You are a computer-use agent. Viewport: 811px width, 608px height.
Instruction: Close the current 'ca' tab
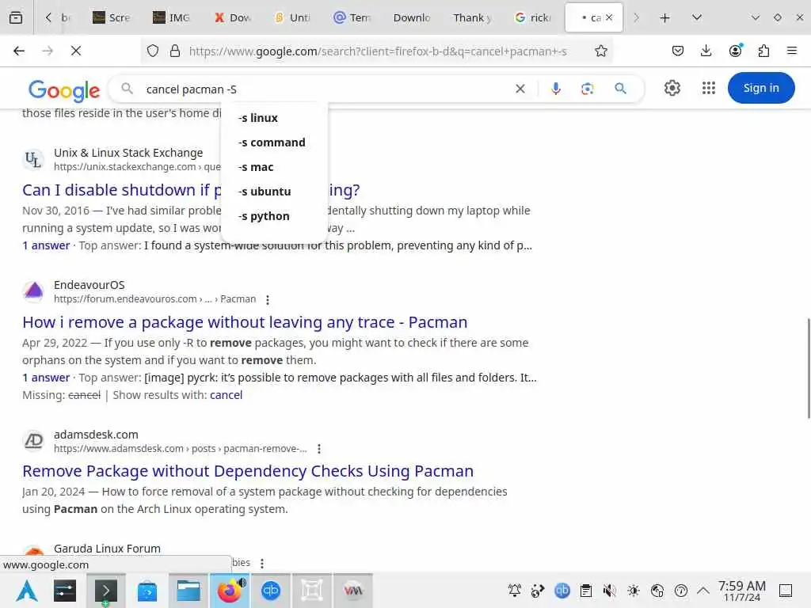(x=609, y=17)
